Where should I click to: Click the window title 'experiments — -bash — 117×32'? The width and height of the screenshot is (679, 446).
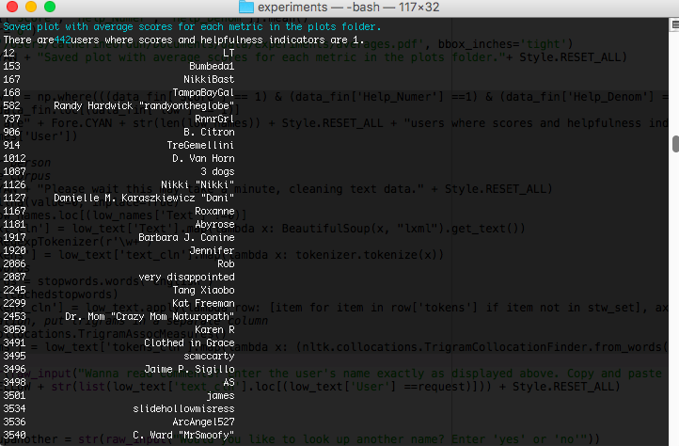point(348,7)
